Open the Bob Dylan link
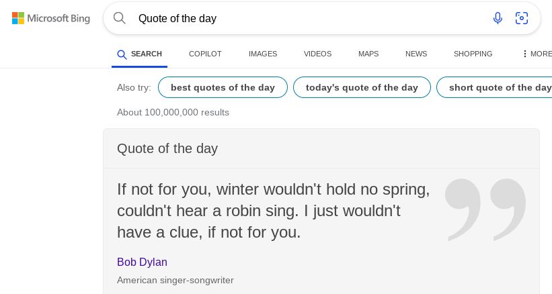This screenshot has height=294, width=552. coord(142,262)
